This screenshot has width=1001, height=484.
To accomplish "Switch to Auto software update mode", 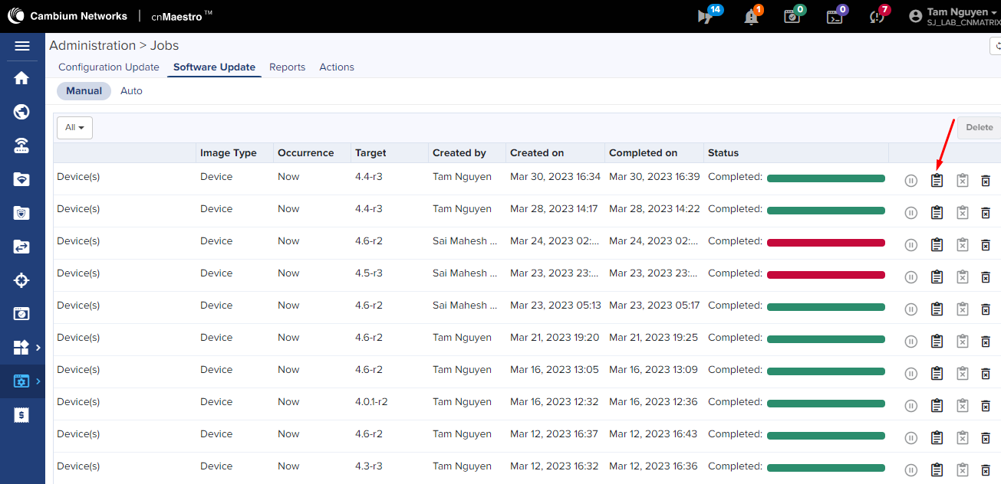I will pyautogui.click(x=131, y=91).
